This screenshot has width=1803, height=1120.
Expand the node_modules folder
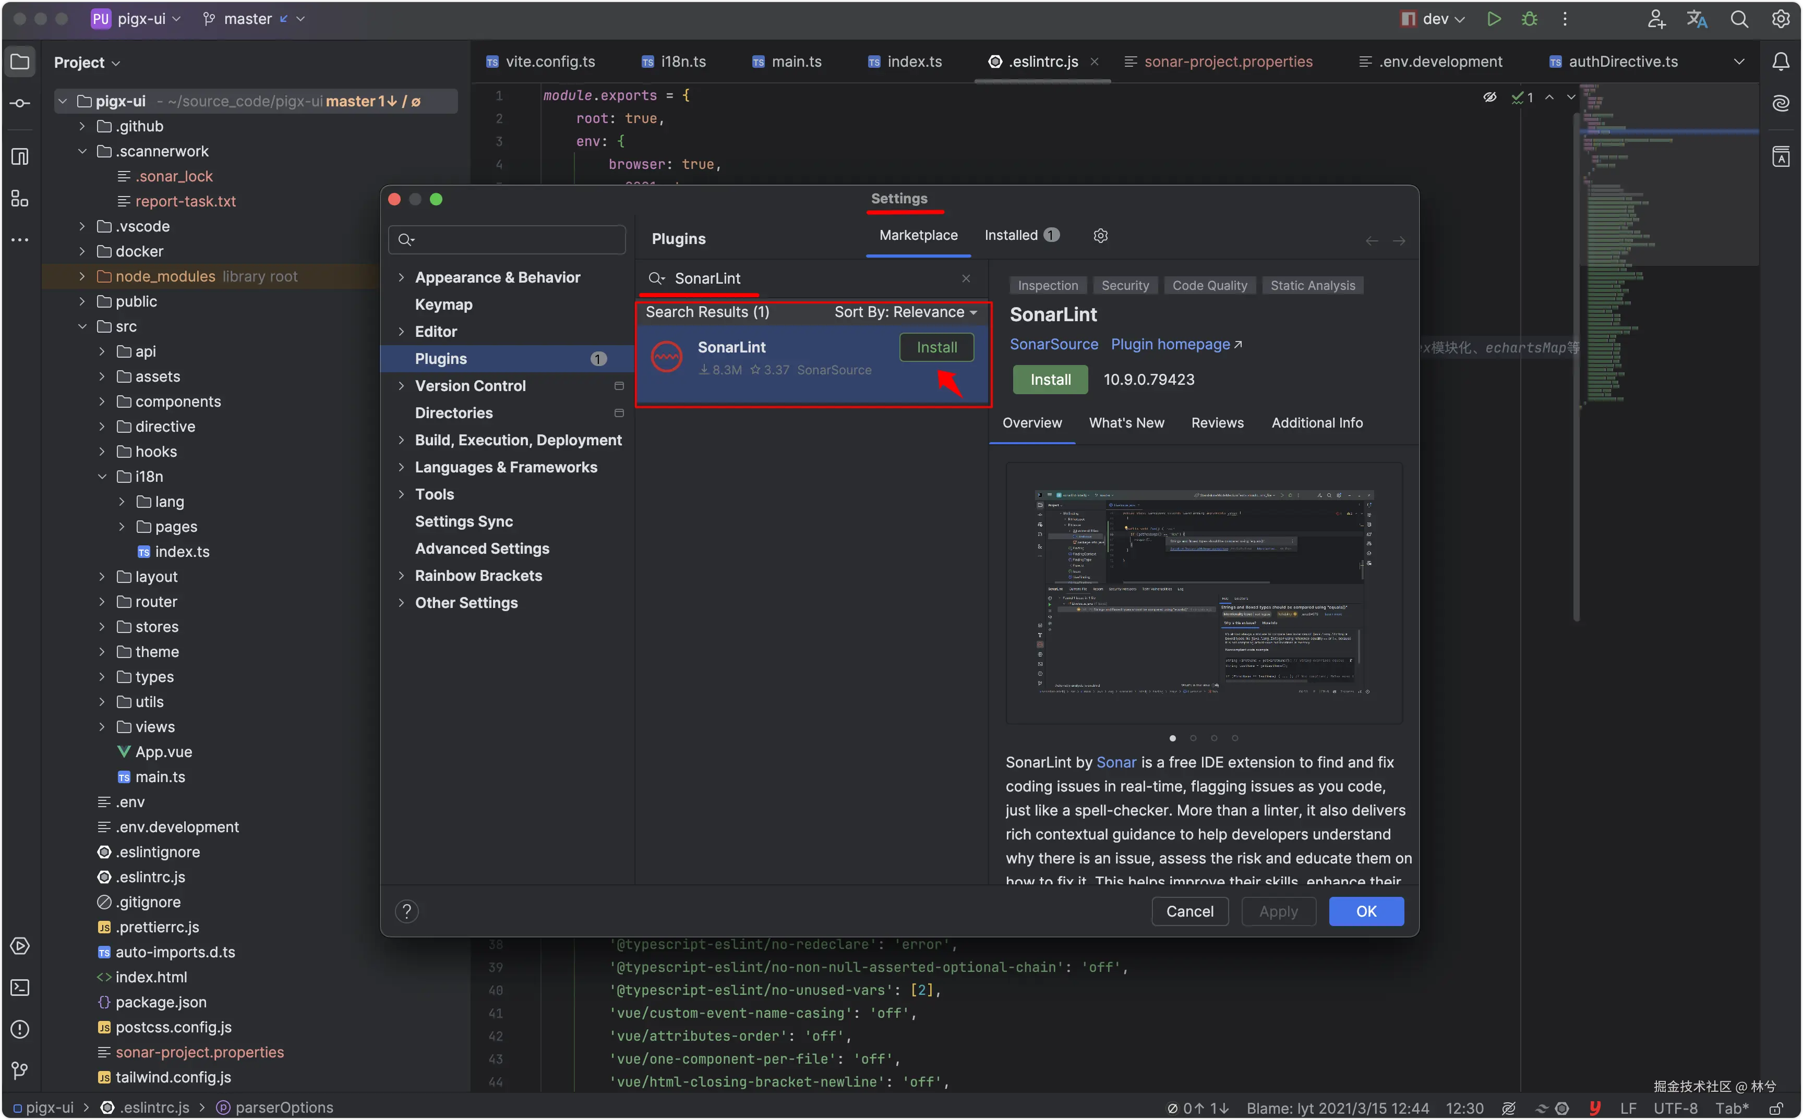pos(82,276)
